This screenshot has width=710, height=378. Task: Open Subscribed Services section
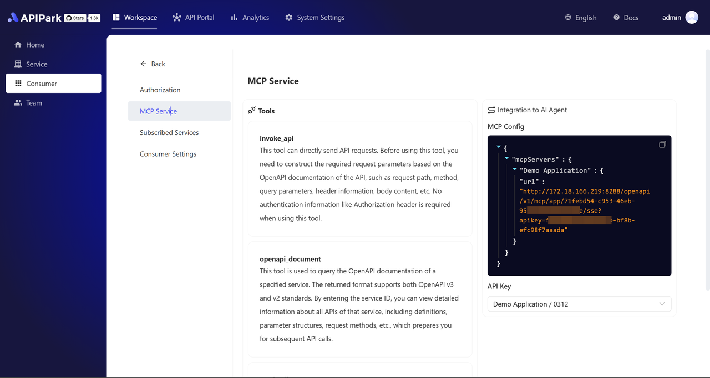coord(179,133)
